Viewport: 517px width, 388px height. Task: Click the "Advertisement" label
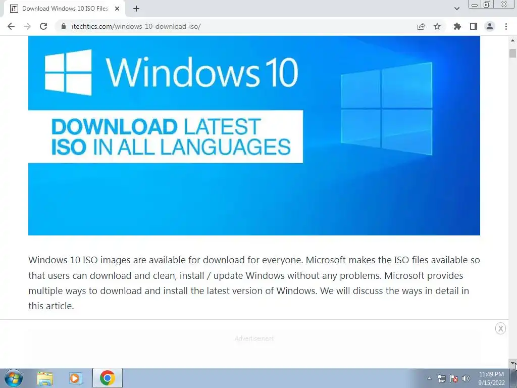click(x=254, y=338)
